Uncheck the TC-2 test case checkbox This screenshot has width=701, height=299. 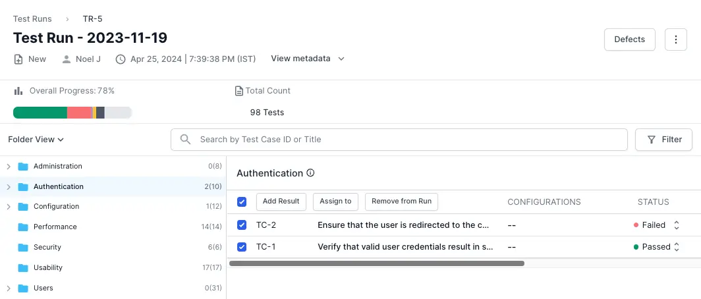click(x=242, y=225)
